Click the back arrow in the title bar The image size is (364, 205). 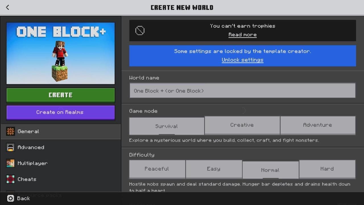[x=7, y=7]
